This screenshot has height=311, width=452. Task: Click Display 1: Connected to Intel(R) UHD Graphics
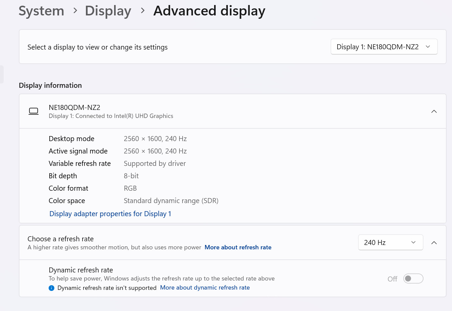tap(111, 116)
